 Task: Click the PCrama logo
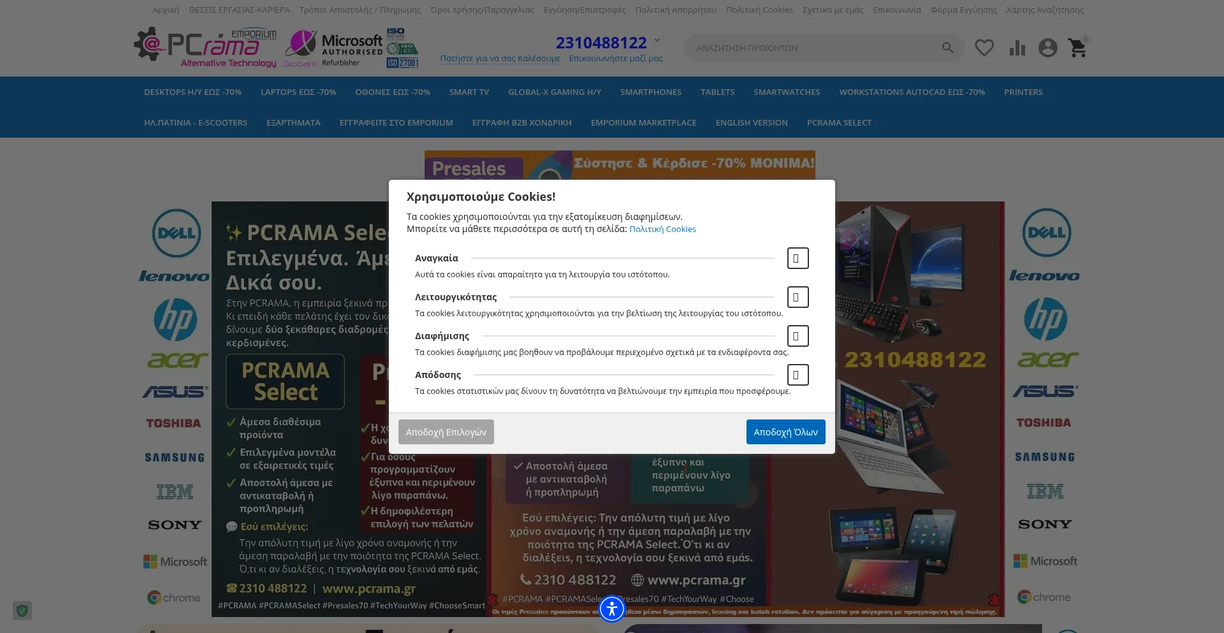coord(205,47)
